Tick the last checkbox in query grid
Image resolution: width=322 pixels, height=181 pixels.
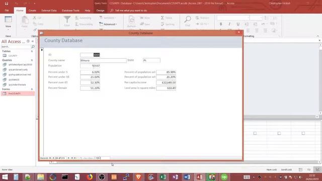point(303,133)
